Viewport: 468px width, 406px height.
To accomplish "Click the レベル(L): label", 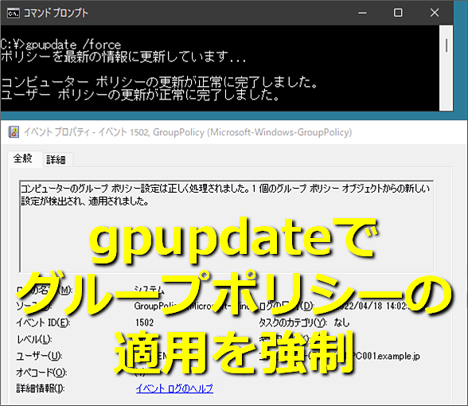I will (x=34, y=339).
